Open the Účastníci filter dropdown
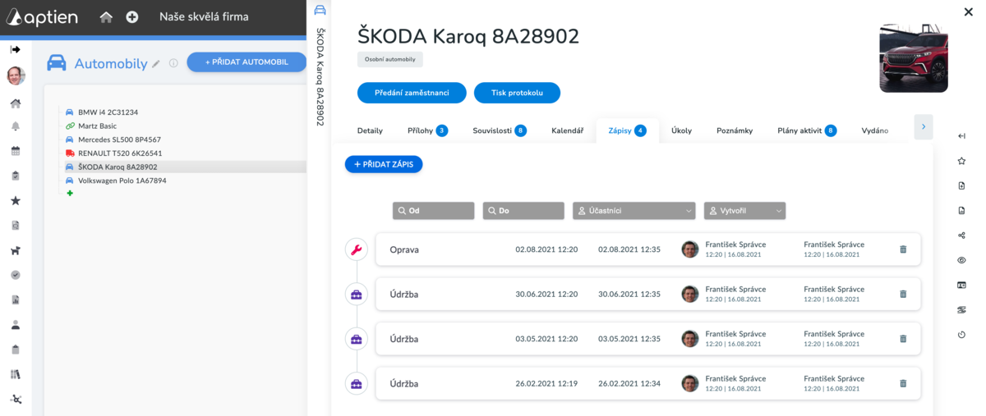 tap(634, 211)
